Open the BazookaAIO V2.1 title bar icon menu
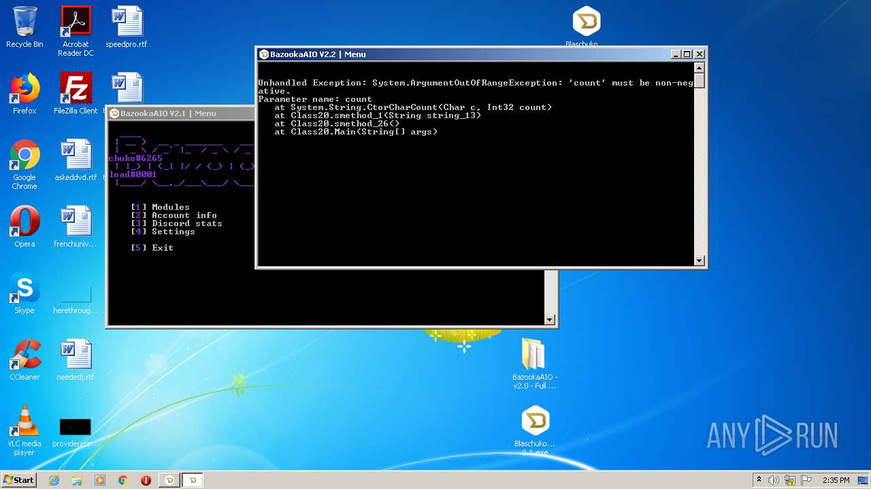871x489 pixels. click(114, 113)
